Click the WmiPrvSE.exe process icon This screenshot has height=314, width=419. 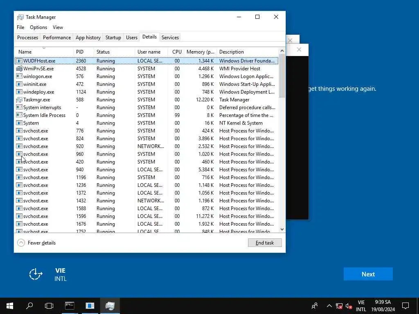coord(19,69)
